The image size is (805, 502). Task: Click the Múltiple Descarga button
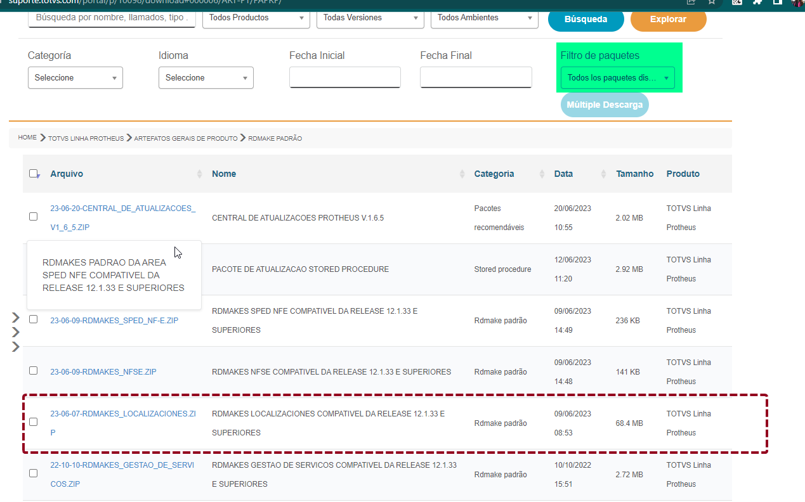click(605, 105)
